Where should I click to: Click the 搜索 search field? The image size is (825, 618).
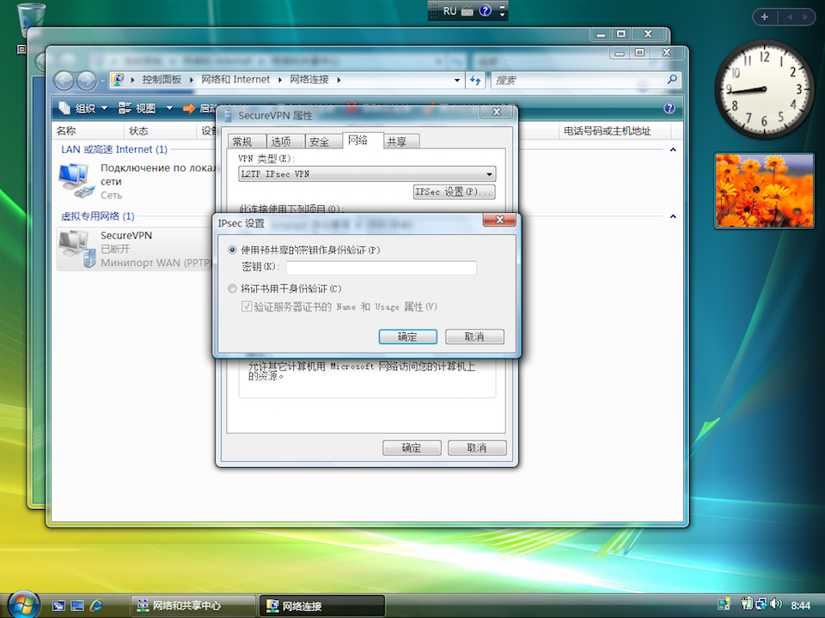[578, 80]
